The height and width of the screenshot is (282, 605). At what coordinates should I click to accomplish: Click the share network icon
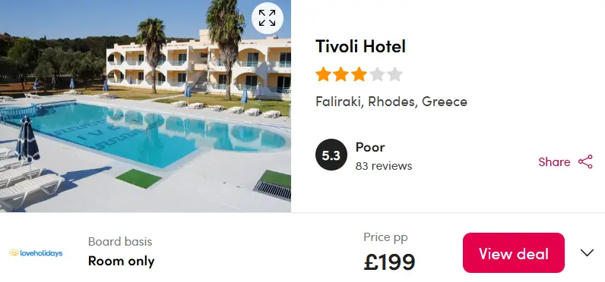pos(585,162)
